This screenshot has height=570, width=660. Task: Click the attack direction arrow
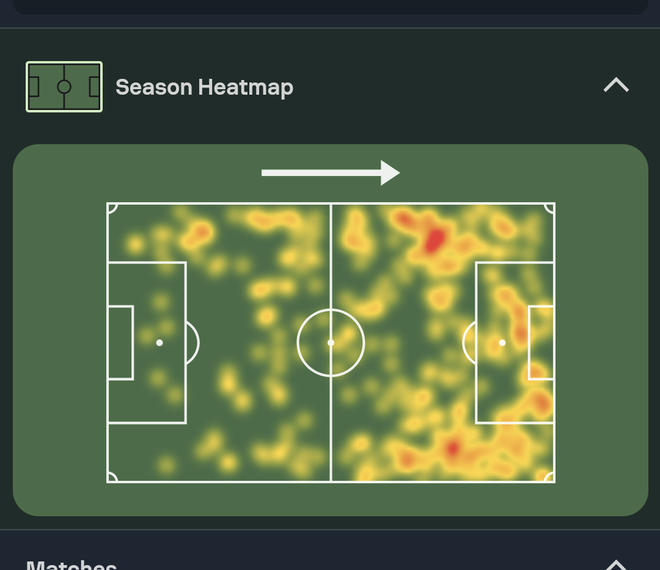[x=331, y=173]
